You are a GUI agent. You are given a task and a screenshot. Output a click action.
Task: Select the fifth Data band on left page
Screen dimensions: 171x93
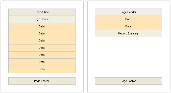(x=42, y=55)
